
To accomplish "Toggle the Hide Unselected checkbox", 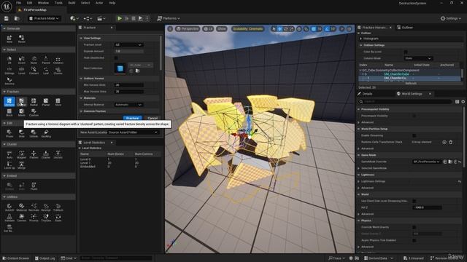I will tap(116, 58).
